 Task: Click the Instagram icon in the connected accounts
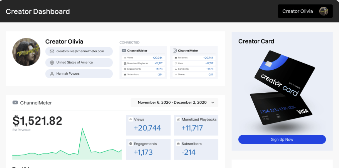coord(175,51)
